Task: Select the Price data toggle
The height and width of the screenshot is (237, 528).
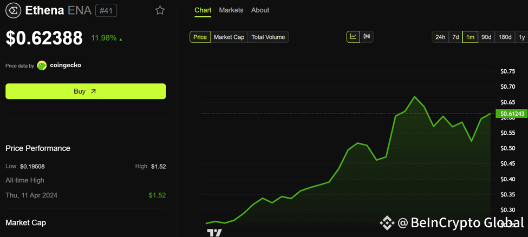Action: (x=200, y=37)
